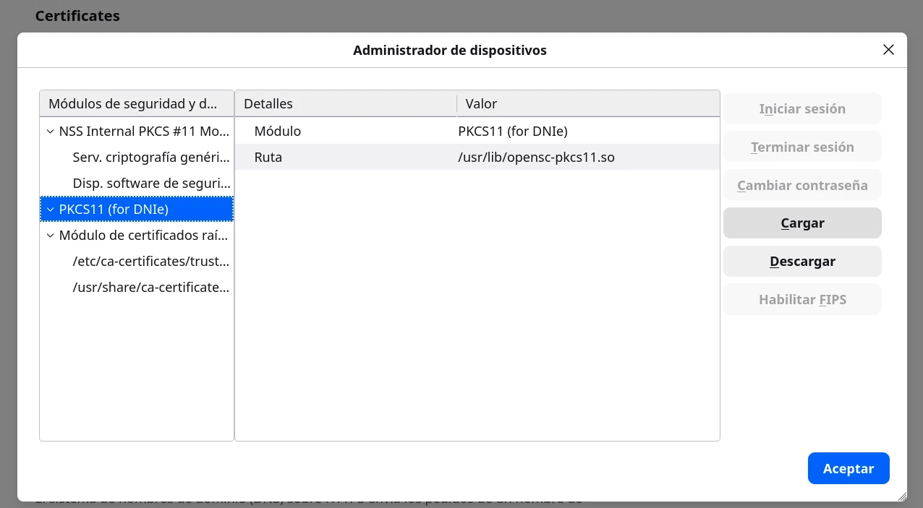The height and width of the screenshot is (508, 923).
Task: Click the Habilitar FIPS button
Action: coord(802,299)
